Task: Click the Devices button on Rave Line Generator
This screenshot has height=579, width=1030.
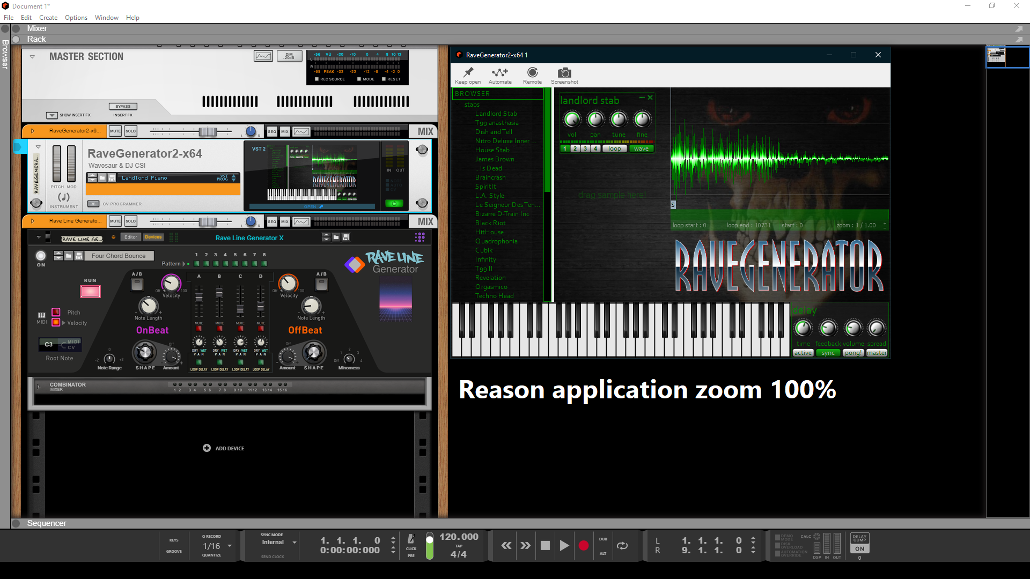Action: 153,237
